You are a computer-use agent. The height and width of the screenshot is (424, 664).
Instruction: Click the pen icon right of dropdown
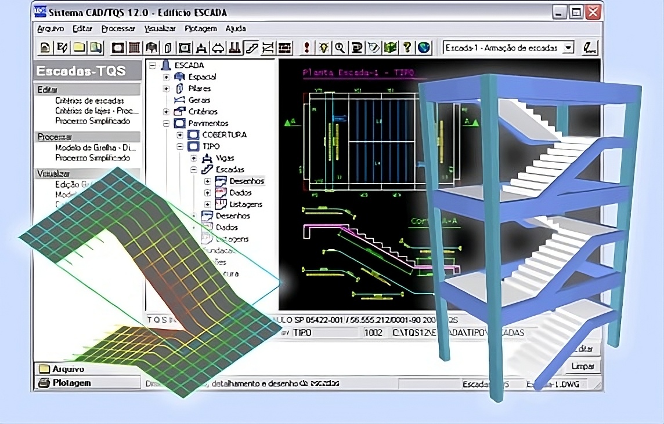[589, 47]
